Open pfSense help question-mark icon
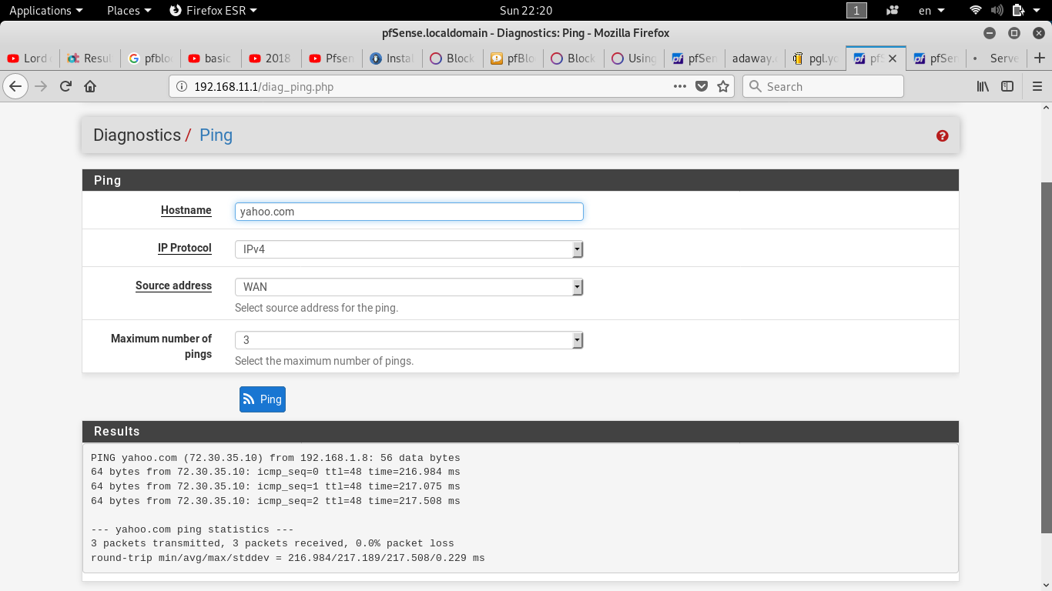Screen dimensions: 1052x591 pos(942,135)
